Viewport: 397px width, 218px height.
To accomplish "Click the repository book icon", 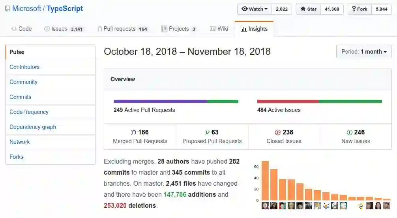I will pos(7,9).
